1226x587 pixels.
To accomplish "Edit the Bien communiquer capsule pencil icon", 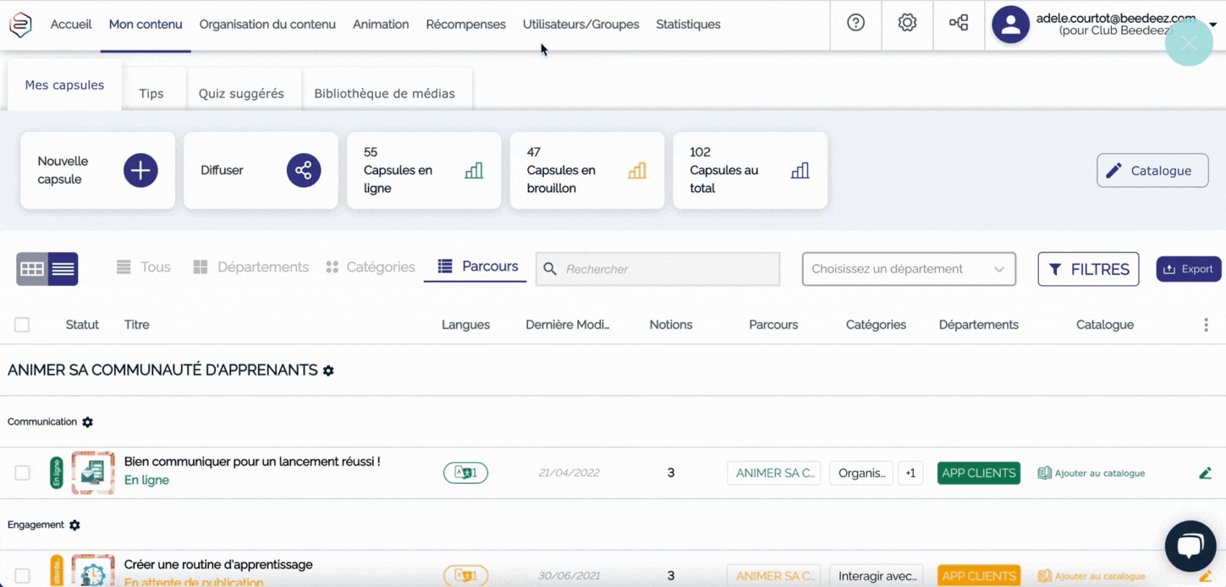I will [x=1205, y=473].
